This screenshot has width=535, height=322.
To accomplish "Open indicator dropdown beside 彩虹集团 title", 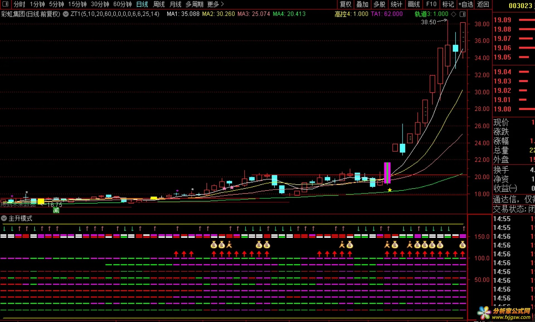I will point(66,14).
